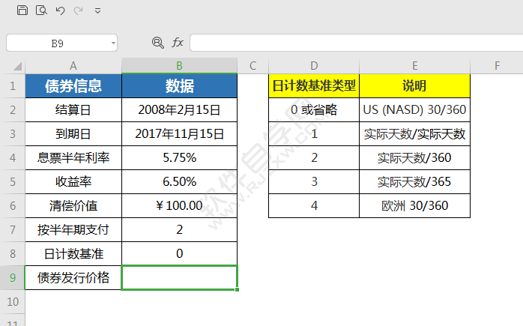Select cell 0 或省略
The image size is (523, 326).
[x=314, y=109]
